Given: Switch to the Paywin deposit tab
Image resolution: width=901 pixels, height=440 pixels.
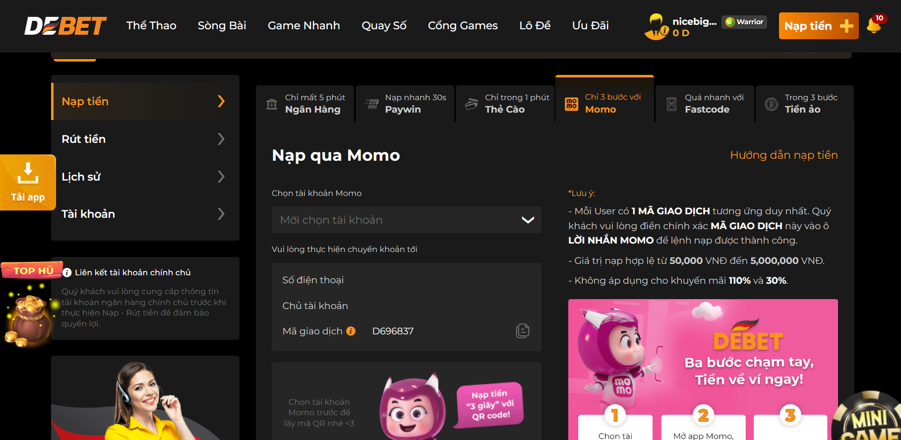Looking at the screenshot, I should click(x=405, y=104).
